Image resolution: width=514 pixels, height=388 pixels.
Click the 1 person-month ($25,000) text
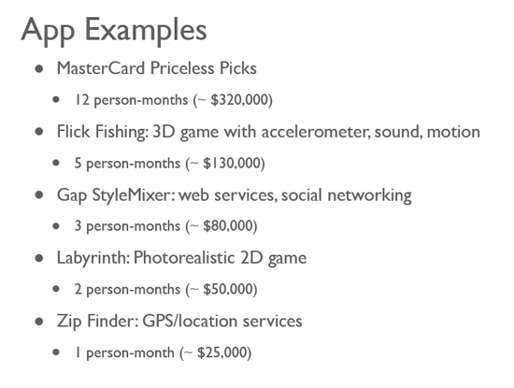[x=164, y=352]
